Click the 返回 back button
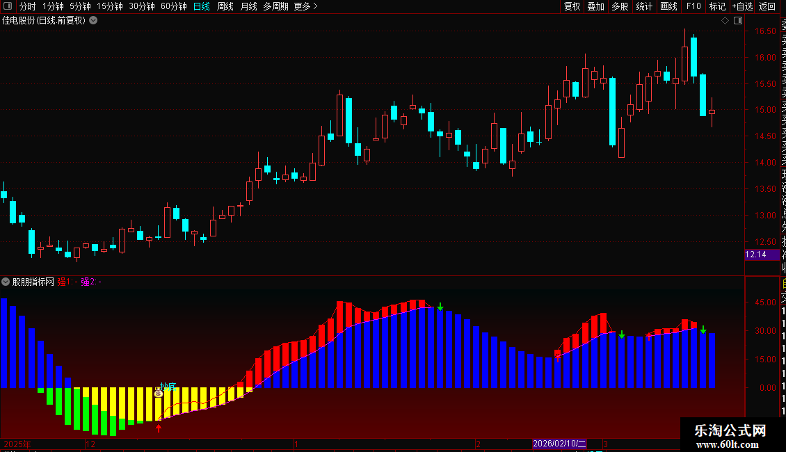 [x=767, y=6]
